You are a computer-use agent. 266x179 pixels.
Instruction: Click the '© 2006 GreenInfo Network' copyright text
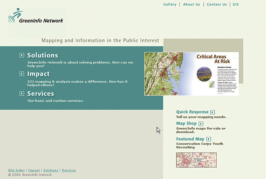tap(30, 175)
